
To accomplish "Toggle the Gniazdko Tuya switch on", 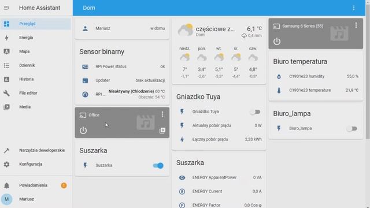I will click(x=256, y=112).
